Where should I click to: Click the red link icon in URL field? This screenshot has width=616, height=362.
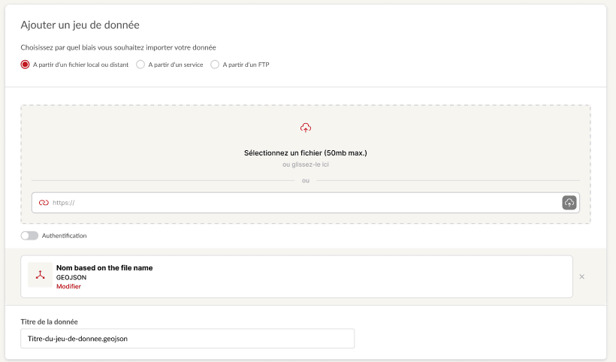[x=44, y=203]
